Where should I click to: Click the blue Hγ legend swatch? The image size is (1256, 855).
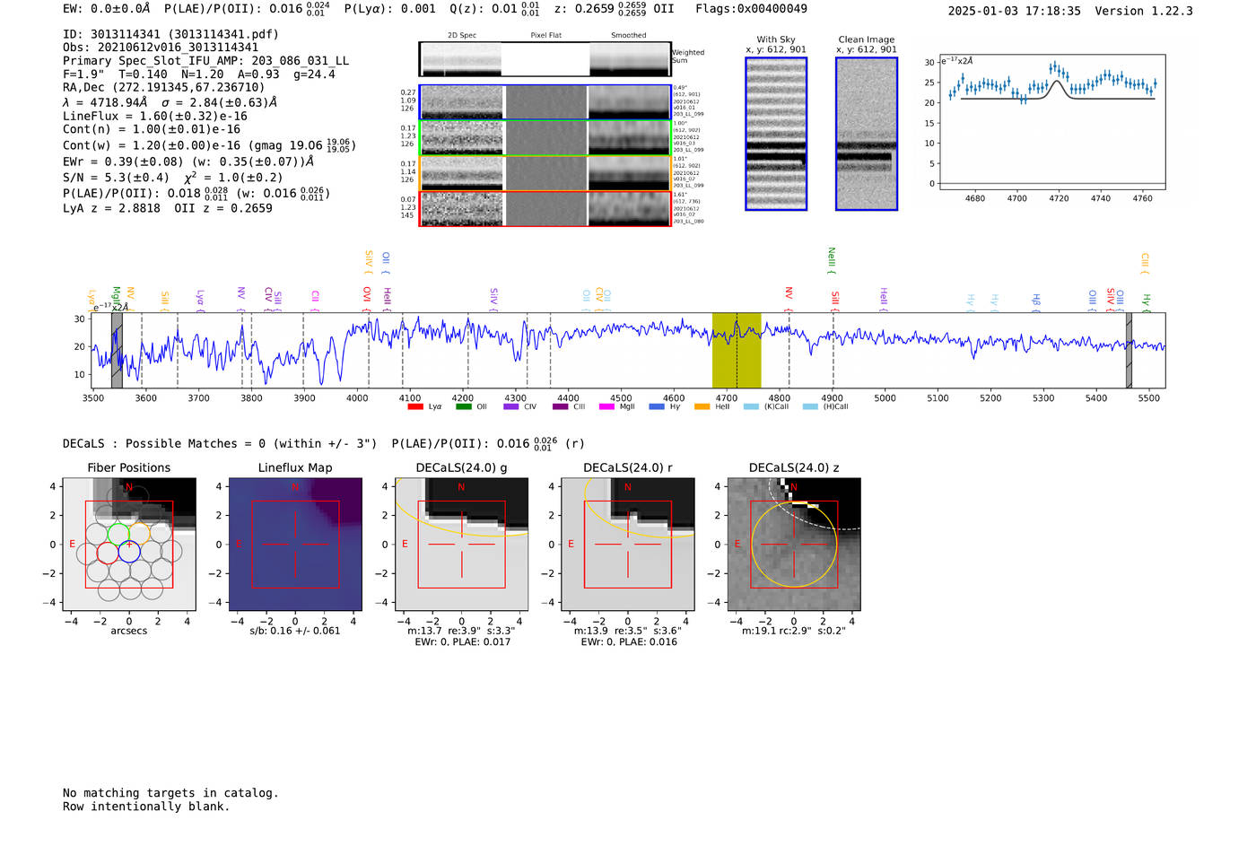[657, 406]
